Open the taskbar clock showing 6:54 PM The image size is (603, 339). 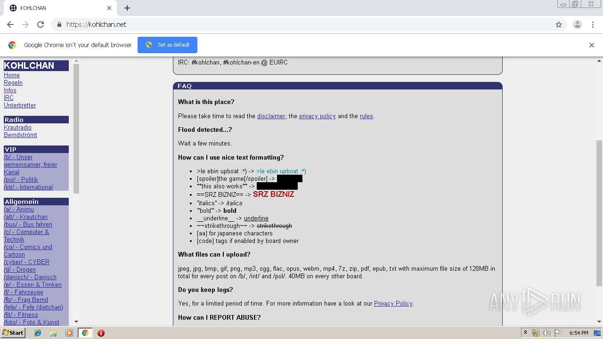(x=579, y=333)
